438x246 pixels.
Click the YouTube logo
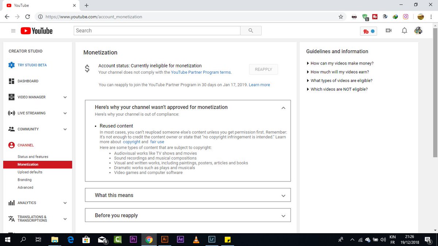(36, 31)
